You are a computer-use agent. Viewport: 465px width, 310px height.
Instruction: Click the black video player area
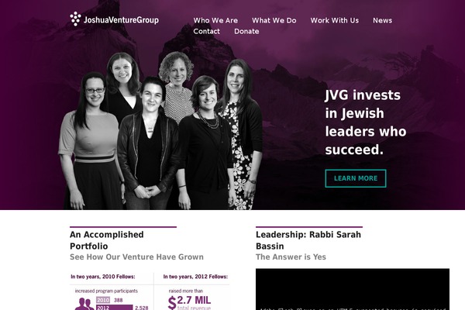coord(353,289)
